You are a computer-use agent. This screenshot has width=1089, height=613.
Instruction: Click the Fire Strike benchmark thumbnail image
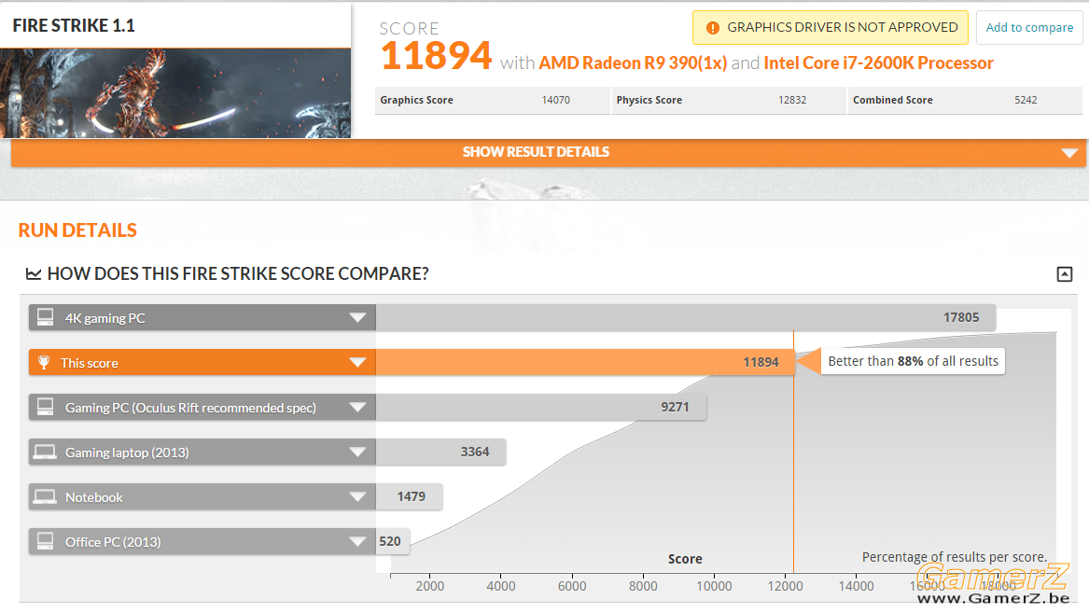(175, 93)
